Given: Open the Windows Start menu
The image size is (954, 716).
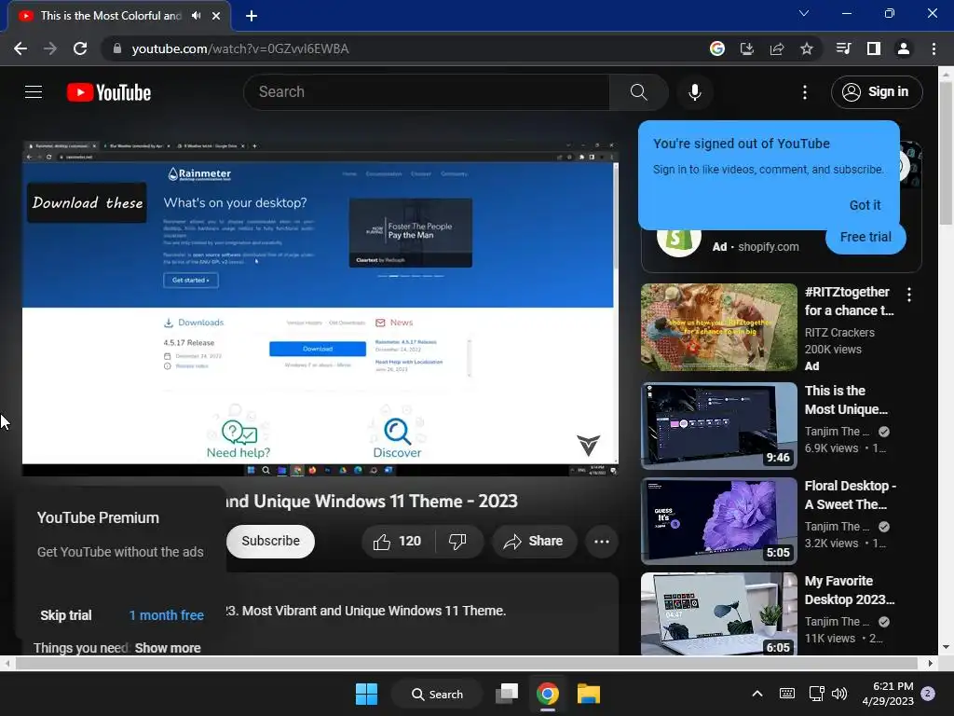Looking at the screenshot, I should coord(366,694).
